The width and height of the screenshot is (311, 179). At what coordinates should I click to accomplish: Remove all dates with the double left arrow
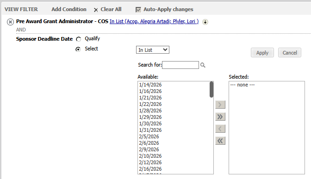[220, 141]
